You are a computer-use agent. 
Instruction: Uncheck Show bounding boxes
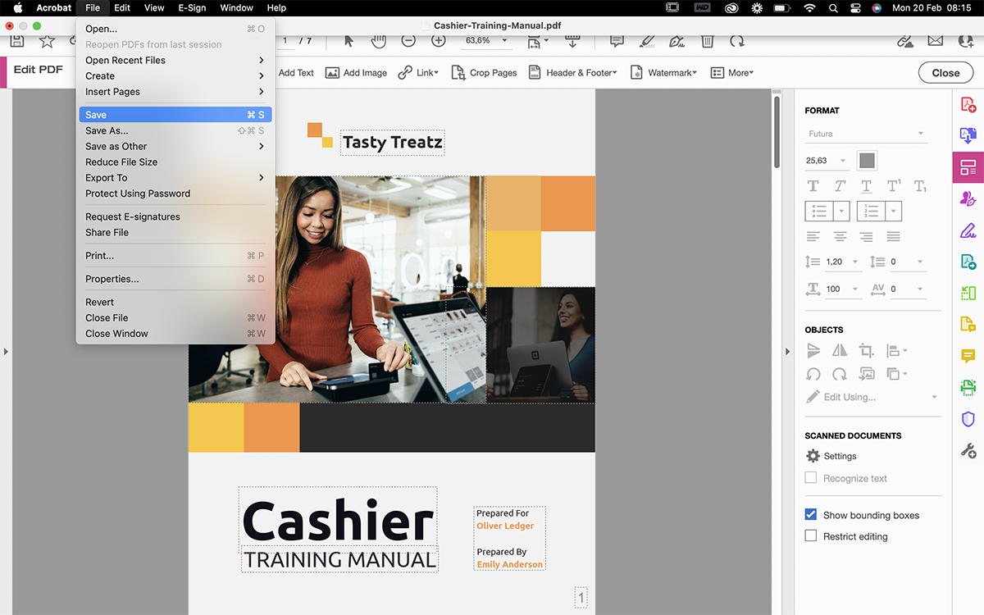[810, 515]
